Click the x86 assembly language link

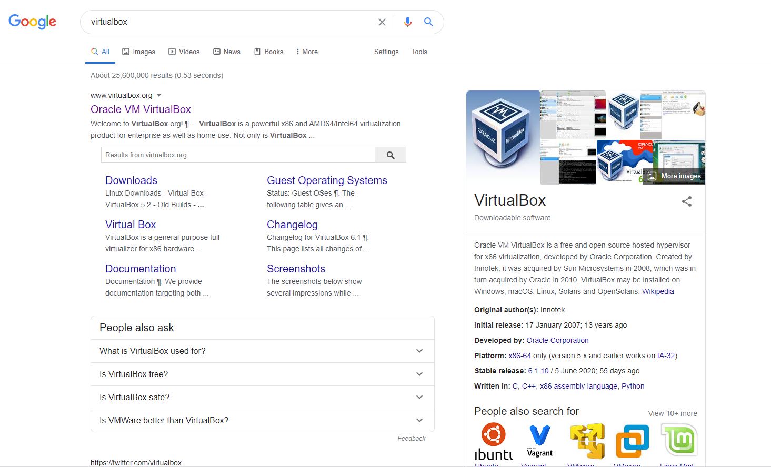tap(578, 386)
